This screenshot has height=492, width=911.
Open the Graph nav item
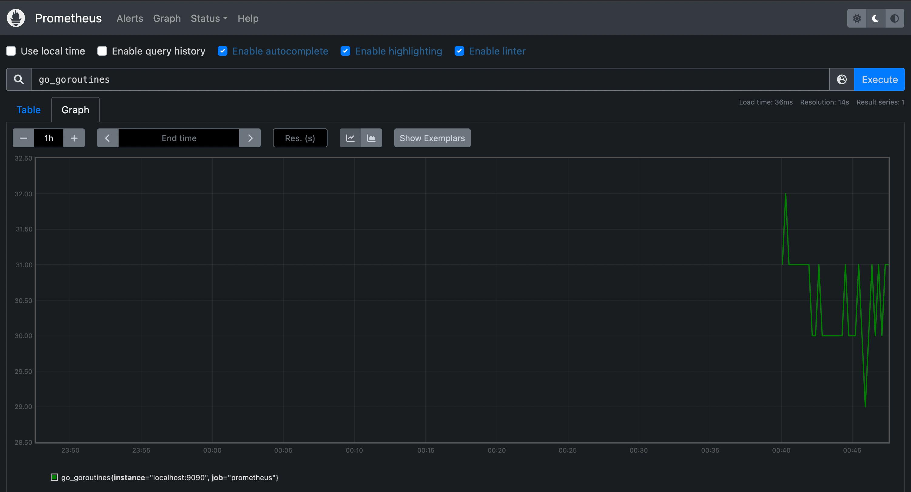click(167, 18)
